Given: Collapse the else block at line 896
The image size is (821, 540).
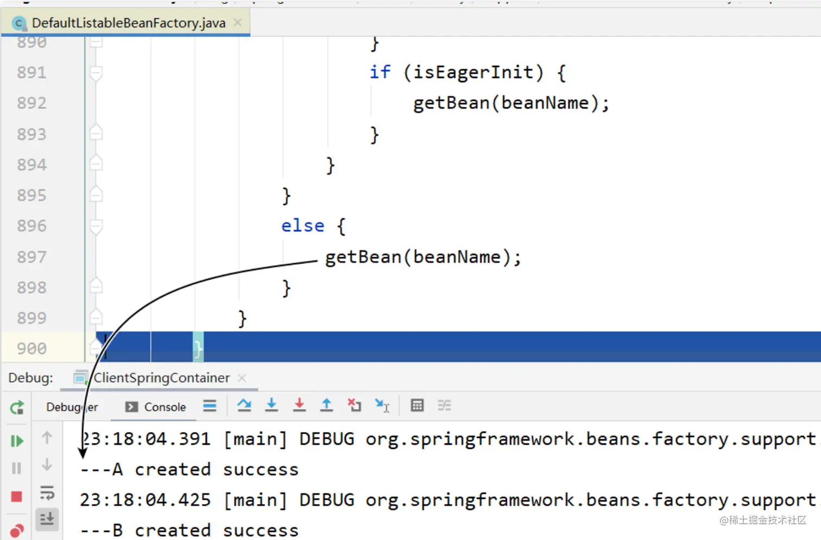Looking at the screenshot, I should [96, 226].
